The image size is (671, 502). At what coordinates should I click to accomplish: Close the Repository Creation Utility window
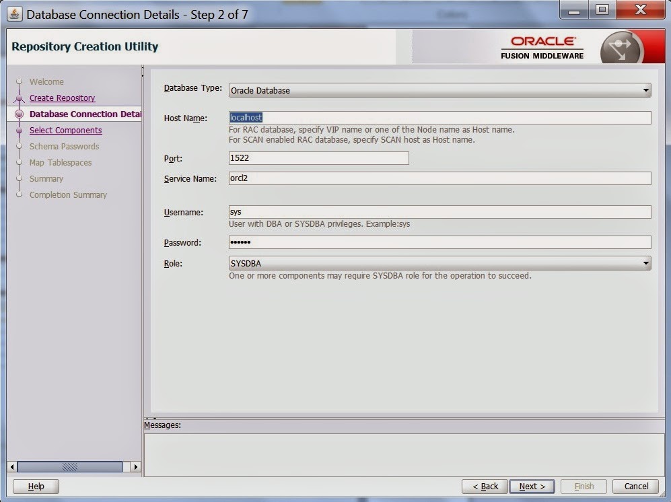tap(640, 9)
